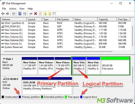Sort by the Layout column header
Screen dimensions: 135x104
coord(34,19)
